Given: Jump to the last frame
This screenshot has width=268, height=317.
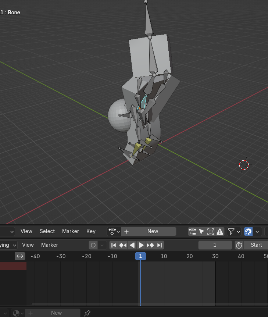Looking at the screenshot, I should pyautogui.click(x=160, y=245).
